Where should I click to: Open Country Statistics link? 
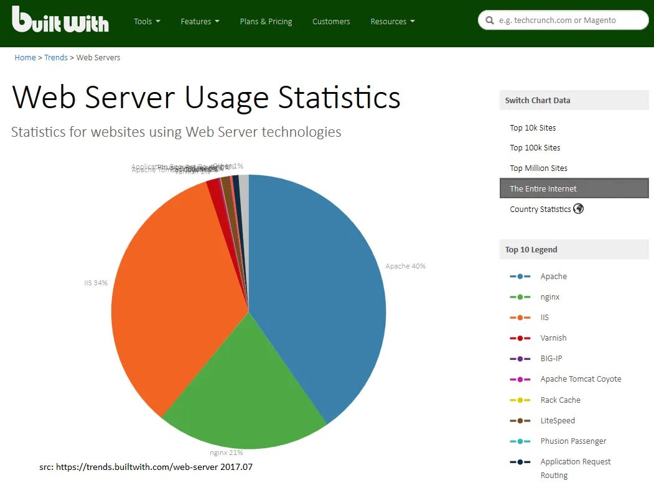(x=540, y=209)
